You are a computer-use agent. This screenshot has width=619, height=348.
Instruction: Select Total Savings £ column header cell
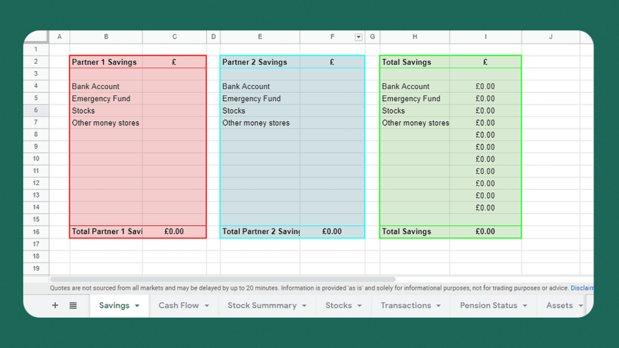(x=485, y=62)
